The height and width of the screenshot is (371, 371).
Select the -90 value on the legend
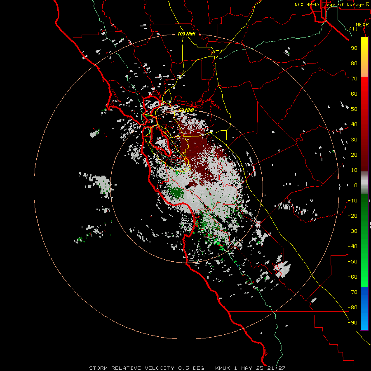[352, 322]
